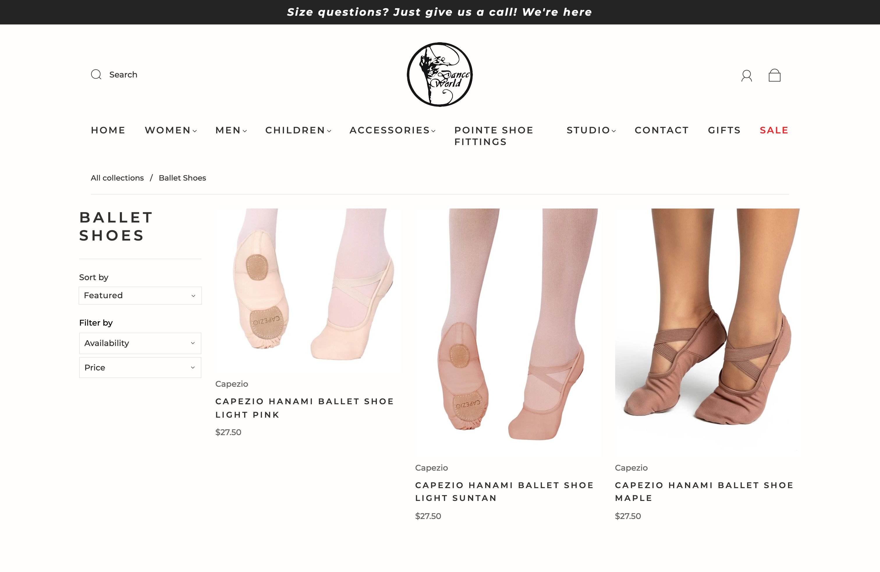Open the Contact page
The width and height of the screenshot is (880, 572).
coord(661,130)
